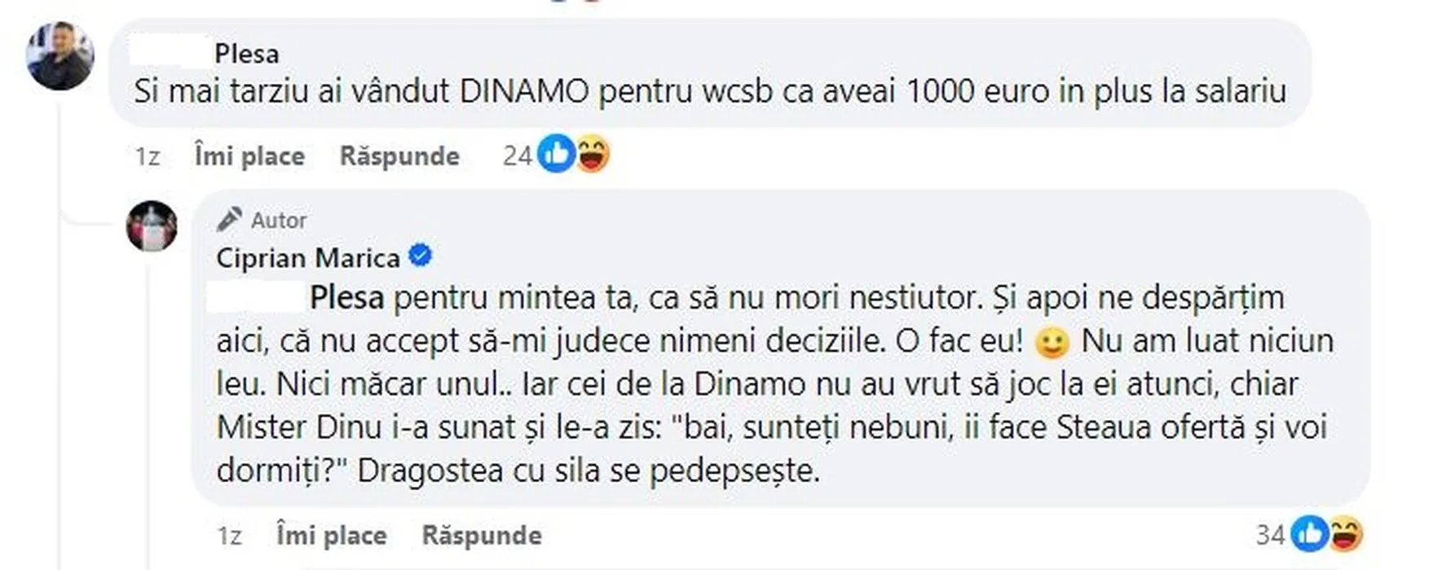1446x570 pixels.
Task: View the 34 reactions count on the reply
Action: [x=1270, y=535]
